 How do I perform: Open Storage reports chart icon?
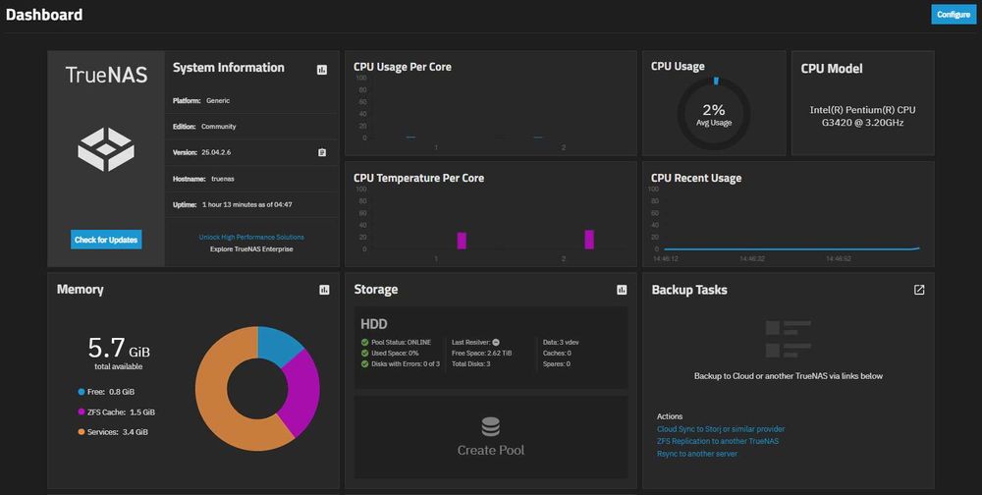[622, 290]
